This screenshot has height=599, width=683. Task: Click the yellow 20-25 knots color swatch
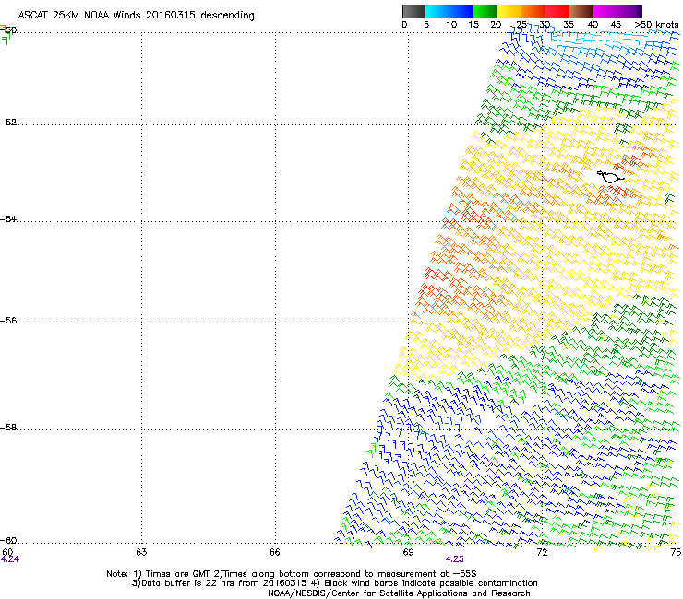tap(509, 11)
